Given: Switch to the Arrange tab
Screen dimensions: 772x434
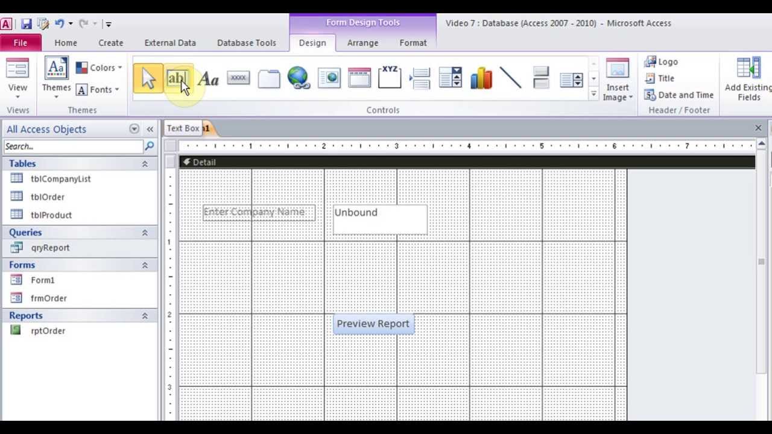Looking at the screenshot, I should coord(362,43).
